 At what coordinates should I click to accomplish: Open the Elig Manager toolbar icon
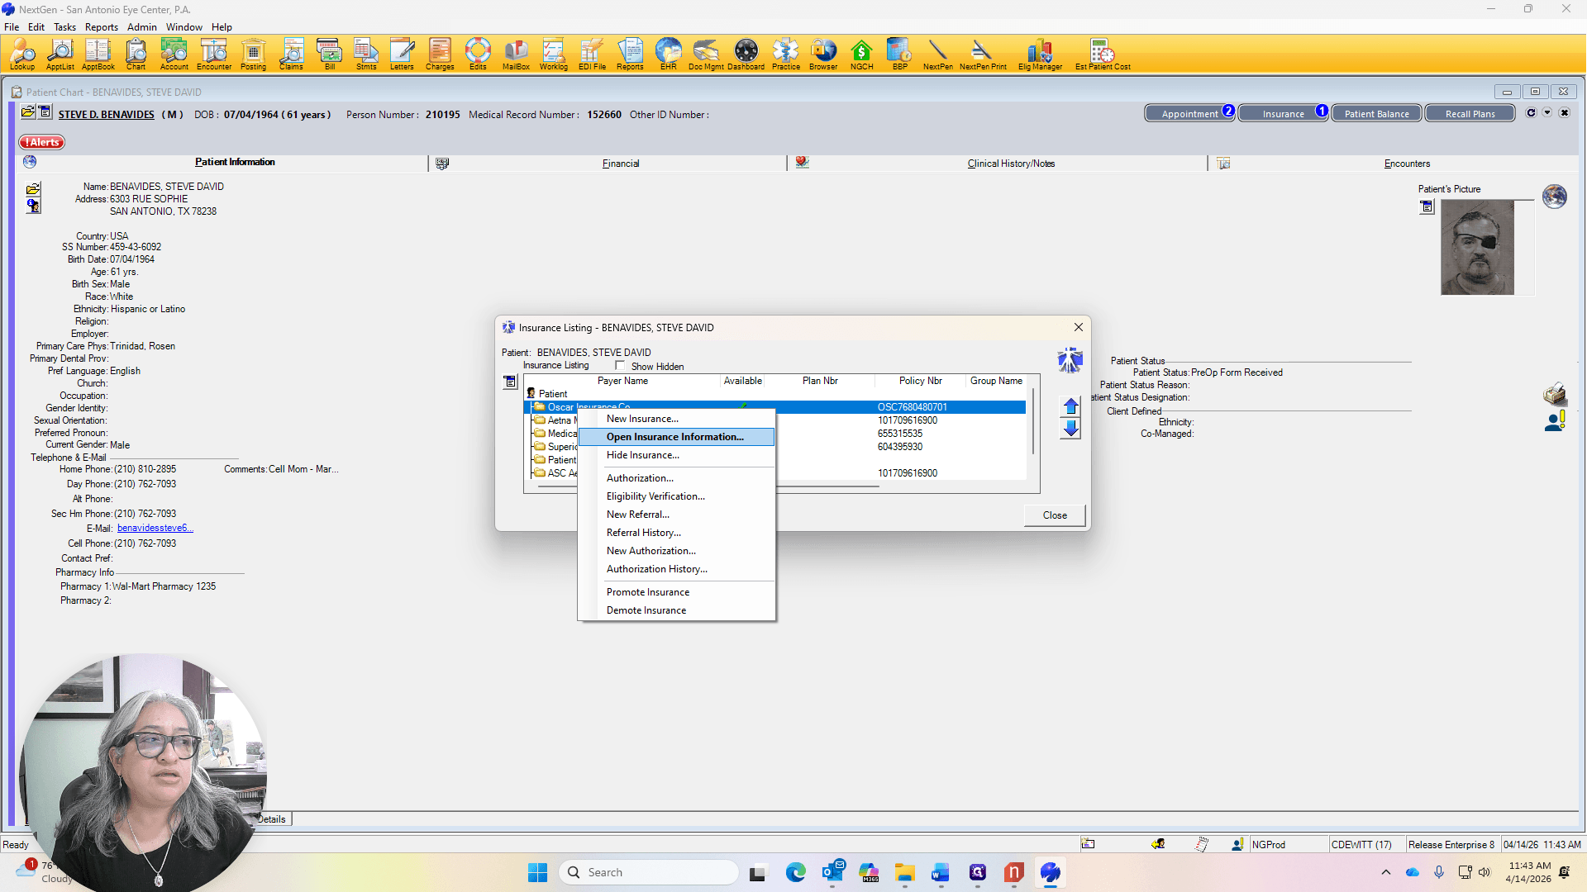click(1040, 55)
